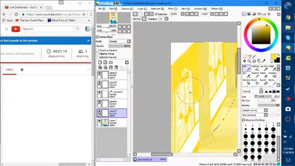295x166 pixels.
Task: Open the (no texture) dropdown
Action: 265,115
